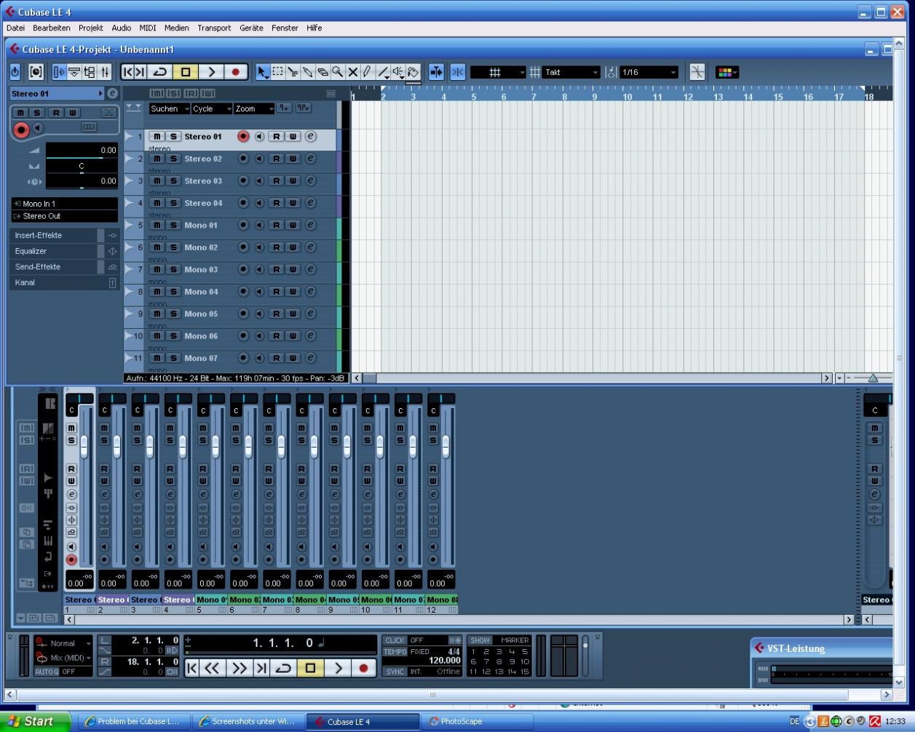Select the Range Selection tool
Viewport: 915px width, 732px height.
pyautogui.click(x=277, y=72)
